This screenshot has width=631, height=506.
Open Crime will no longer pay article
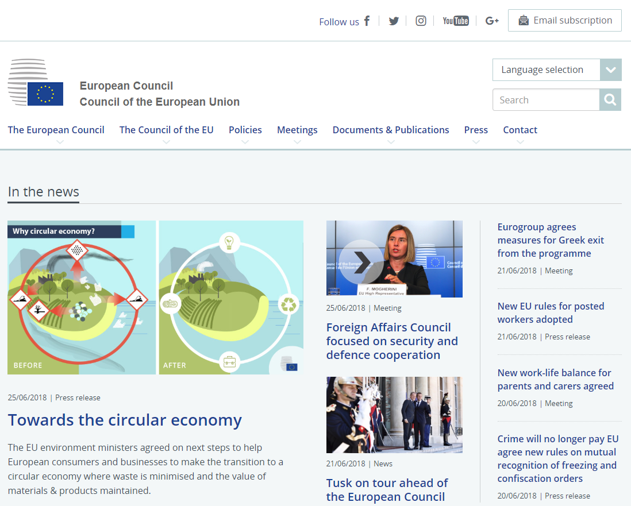pos(558,458)
